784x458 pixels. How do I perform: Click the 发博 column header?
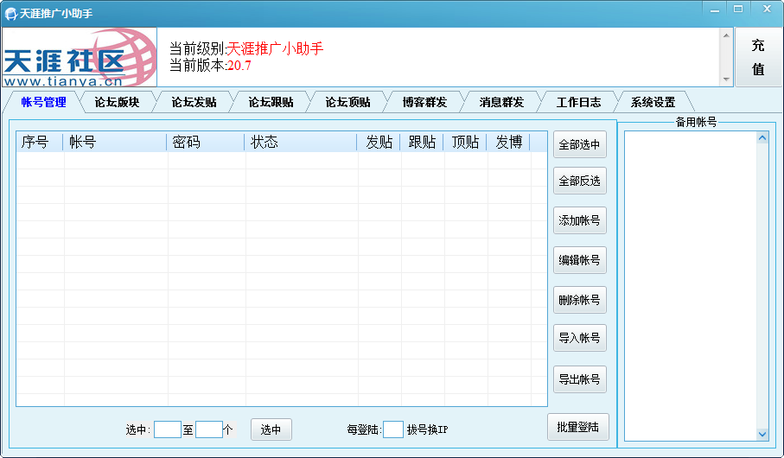click(x=508, y=142)
